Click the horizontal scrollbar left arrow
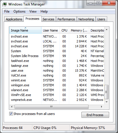The image size is (118, 133). point(12,107)
